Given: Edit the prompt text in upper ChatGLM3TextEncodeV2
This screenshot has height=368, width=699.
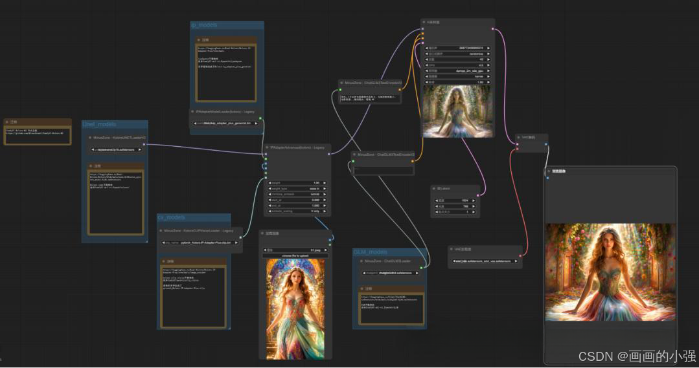Looking at the screenshot, I should tap(369, 98).
